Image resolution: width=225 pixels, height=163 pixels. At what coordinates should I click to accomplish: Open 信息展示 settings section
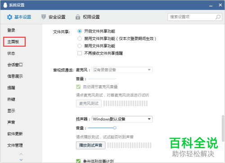tap(15, 76)
